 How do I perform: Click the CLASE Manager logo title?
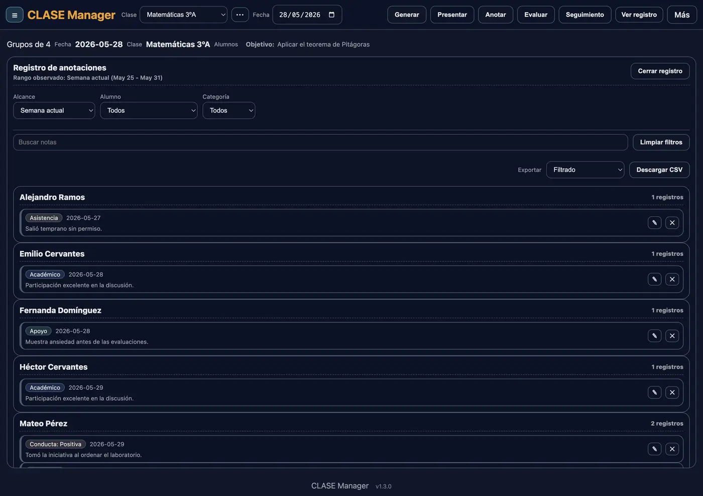[71, 15]
